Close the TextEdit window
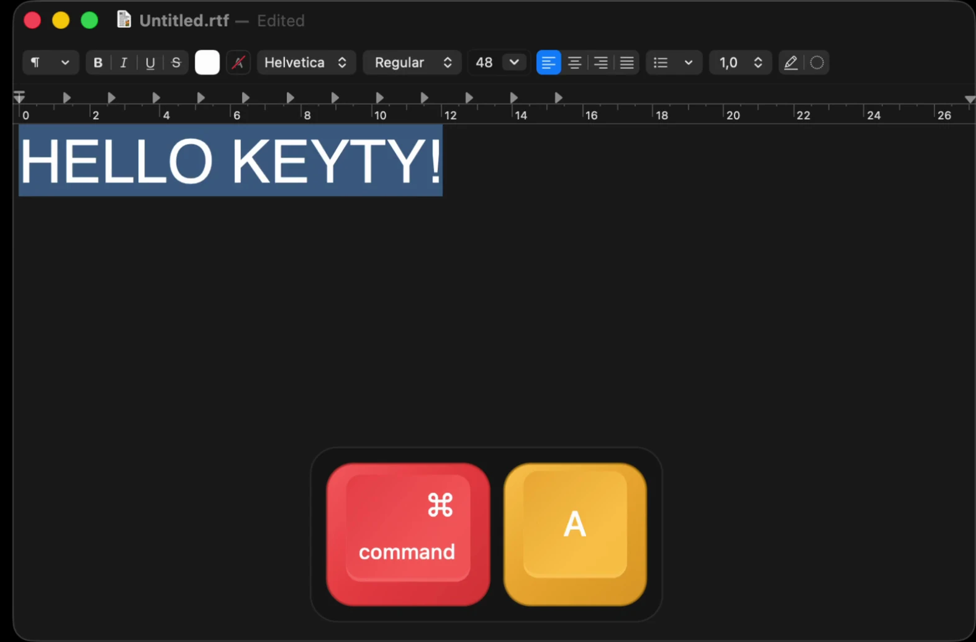The image size is (976, 642). pyautogui.click(x=32, y=20)
